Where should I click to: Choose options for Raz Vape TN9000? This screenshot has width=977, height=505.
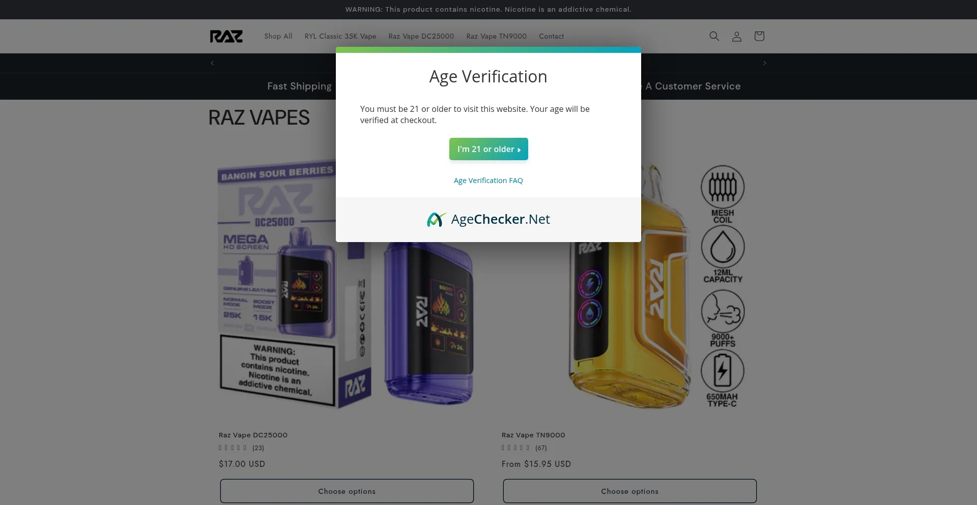(x=629, y=491)
